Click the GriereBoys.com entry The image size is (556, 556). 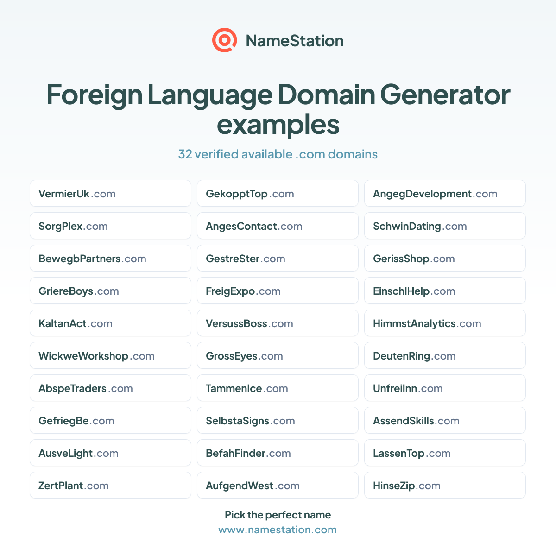point(111,291)
